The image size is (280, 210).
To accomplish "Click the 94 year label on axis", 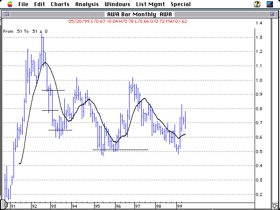I will 74,206.
